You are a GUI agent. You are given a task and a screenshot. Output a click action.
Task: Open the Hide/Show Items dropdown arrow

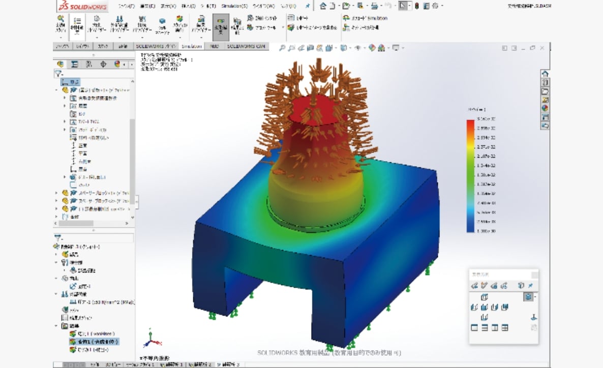point(364,48)
